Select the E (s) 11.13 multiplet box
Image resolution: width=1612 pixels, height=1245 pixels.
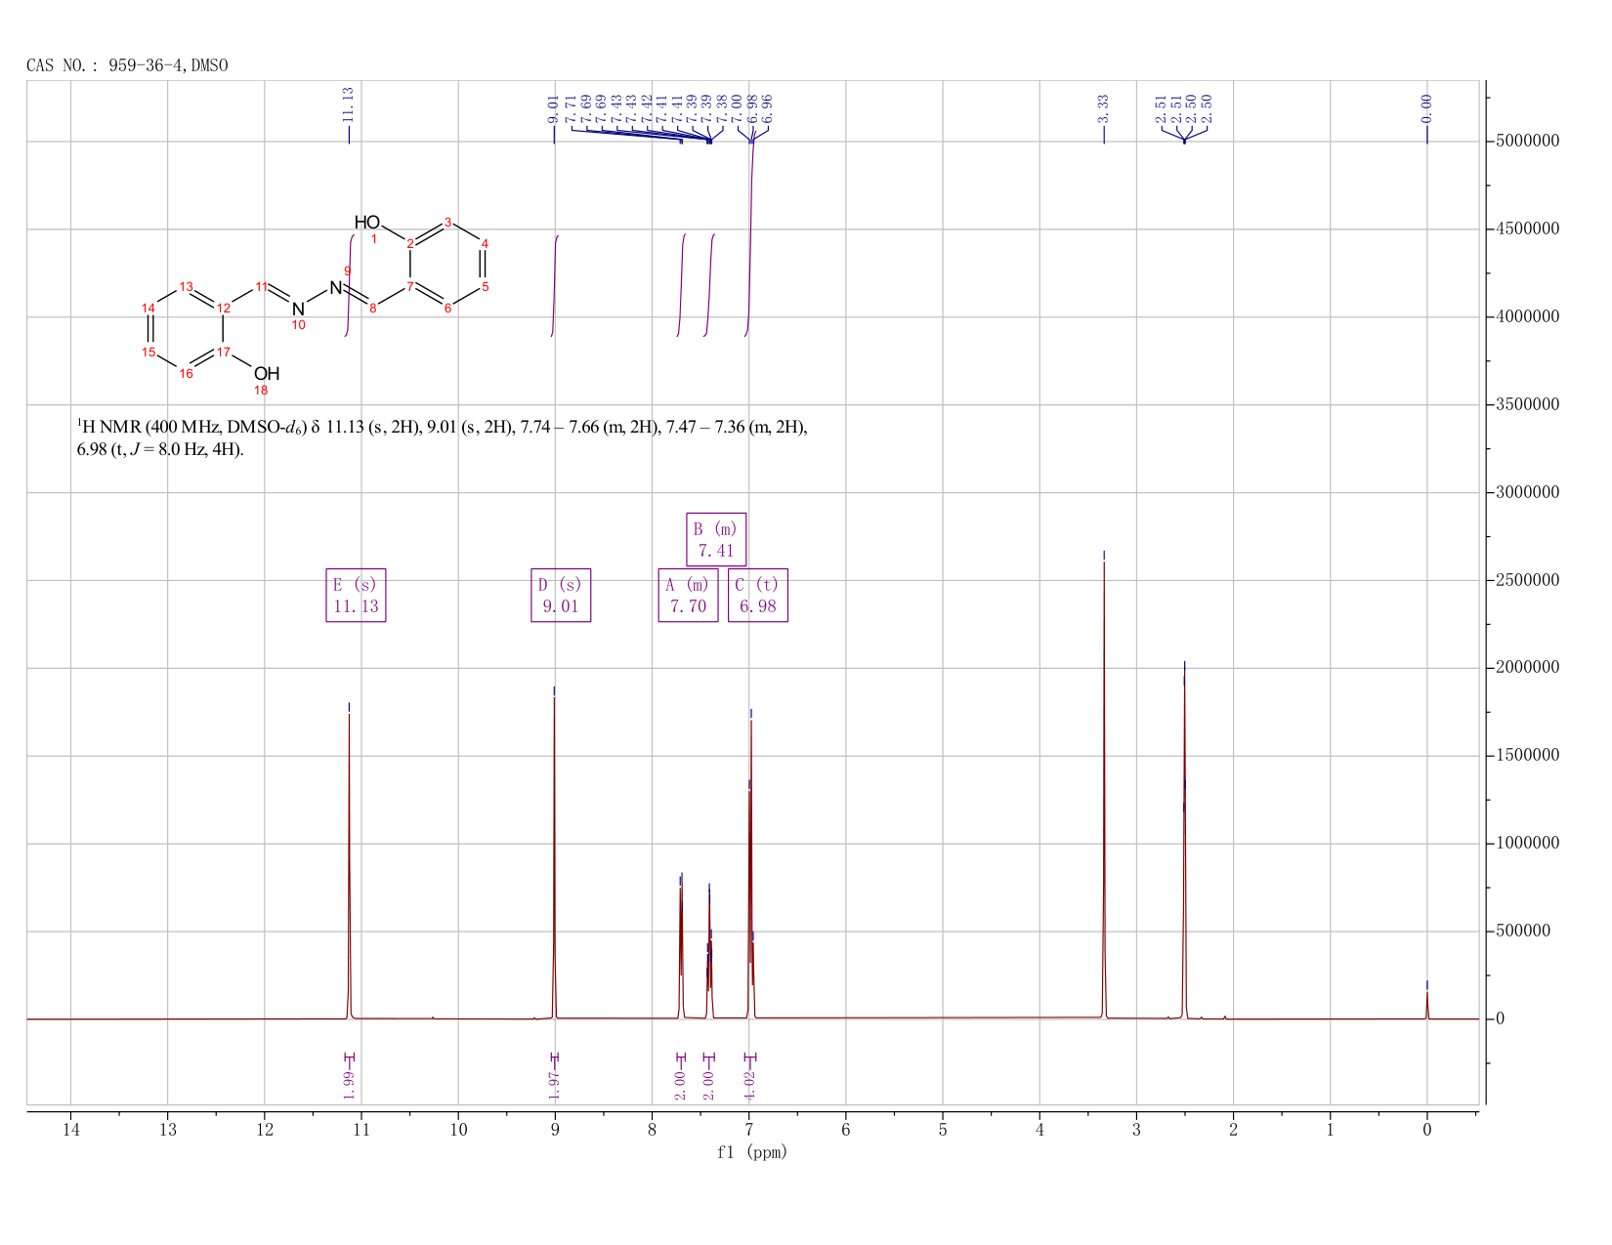(356, 595)
